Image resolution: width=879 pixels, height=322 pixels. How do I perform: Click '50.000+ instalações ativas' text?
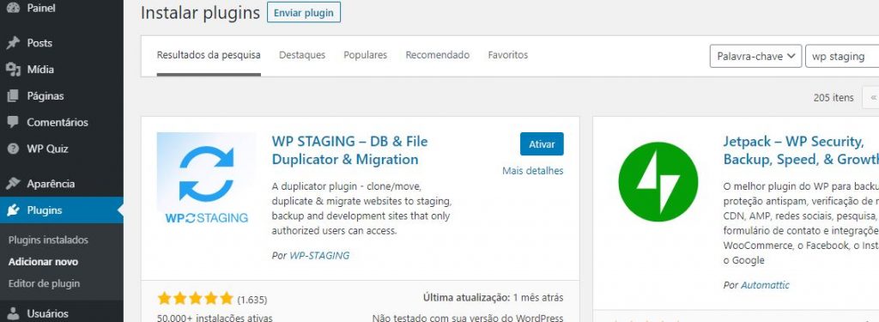point(215,318)
